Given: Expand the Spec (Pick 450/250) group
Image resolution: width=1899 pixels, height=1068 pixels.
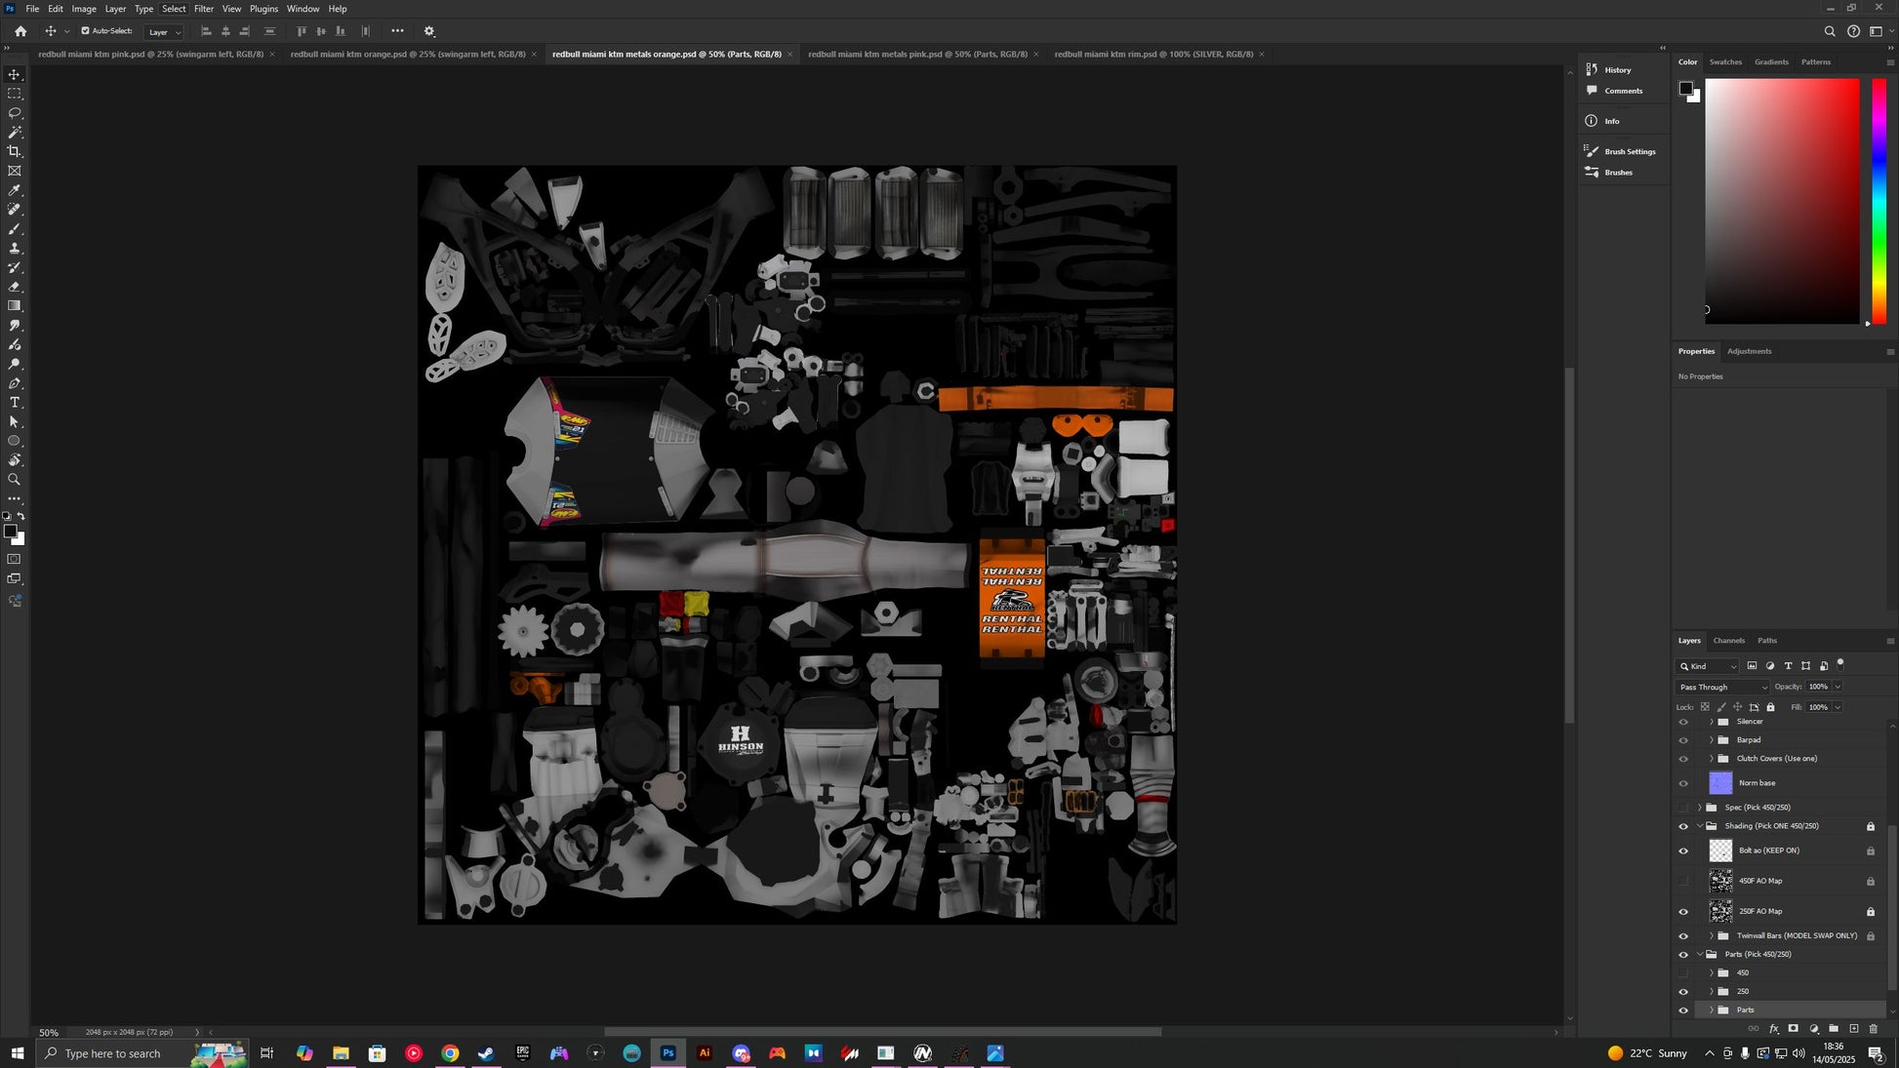Looking at the screenshot, I should pyautogui.click(x=1700, y=808).
